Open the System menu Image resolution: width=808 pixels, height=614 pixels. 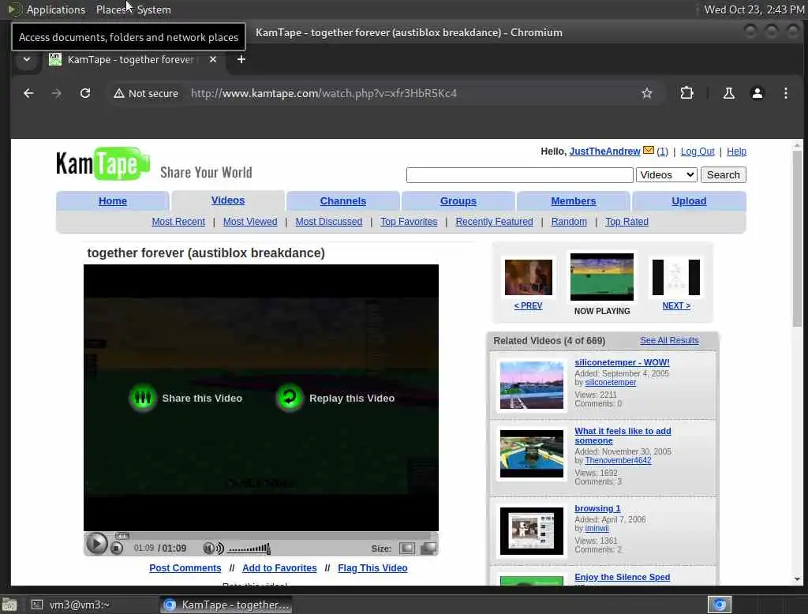pyautogui.click(x=154, y=9)
